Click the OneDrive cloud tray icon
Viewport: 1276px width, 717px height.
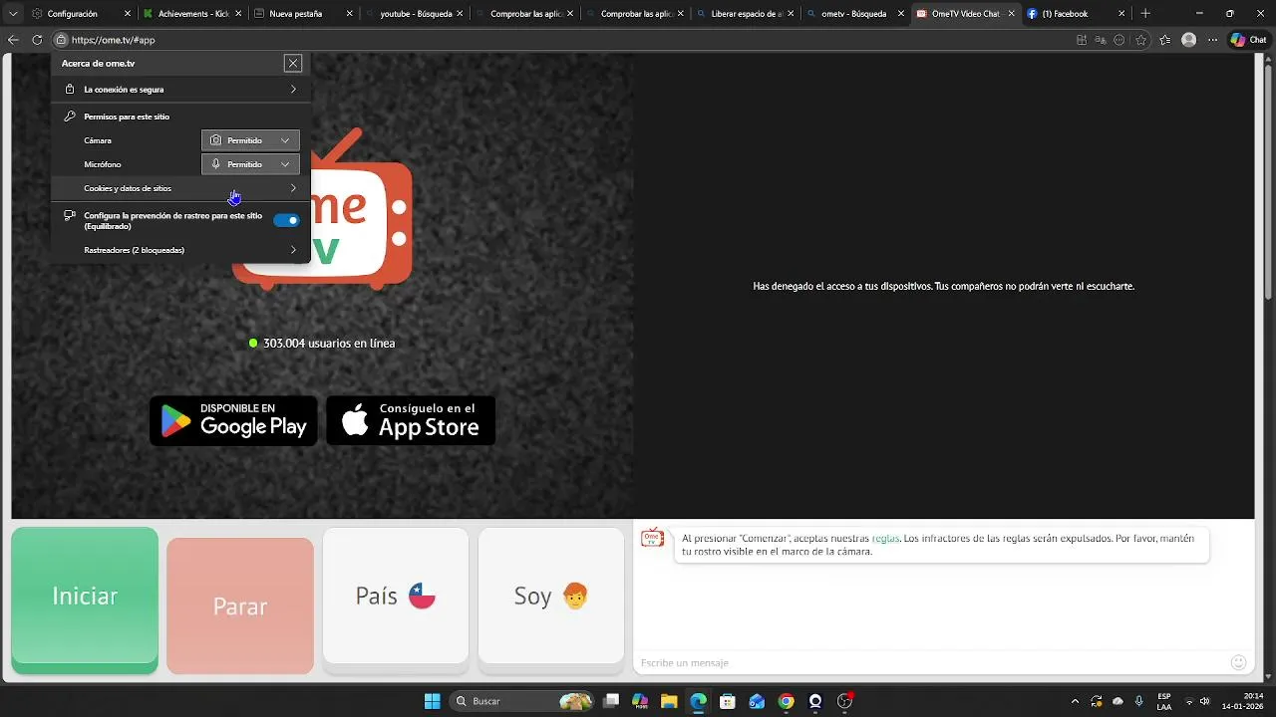tap(1117, 701)
